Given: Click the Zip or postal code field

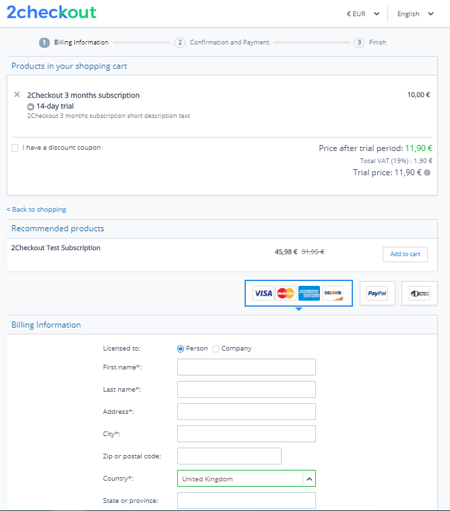Looking at the screenshot, I should tap(229, 456).
